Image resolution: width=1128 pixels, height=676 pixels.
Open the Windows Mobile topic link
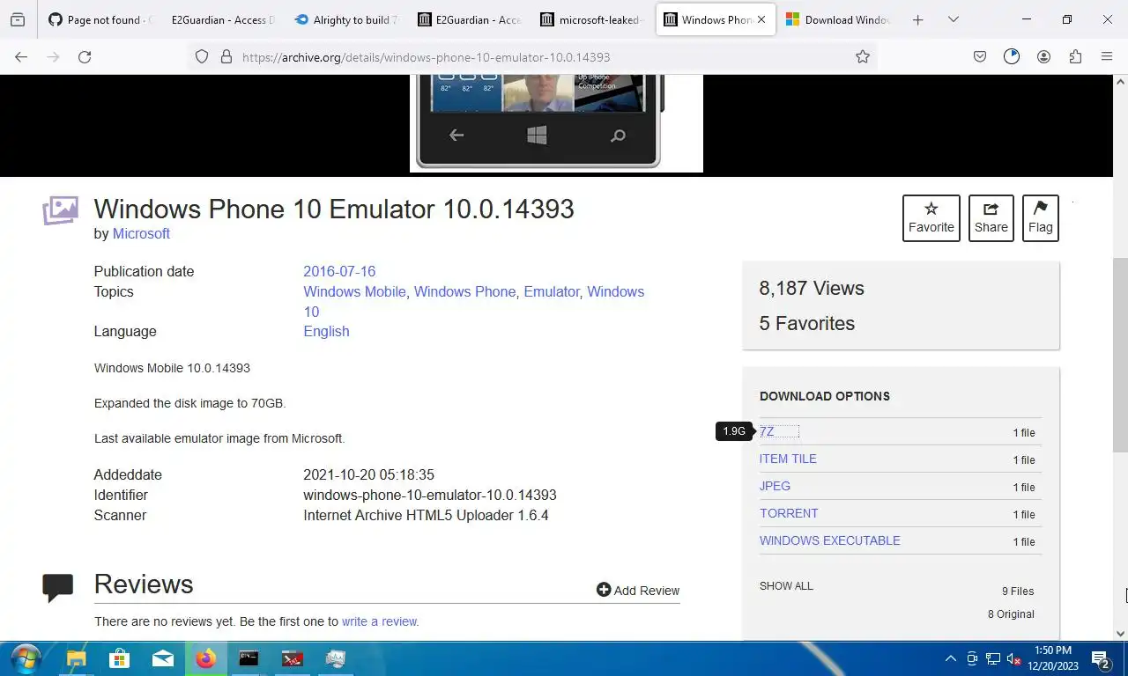[354, 291]
